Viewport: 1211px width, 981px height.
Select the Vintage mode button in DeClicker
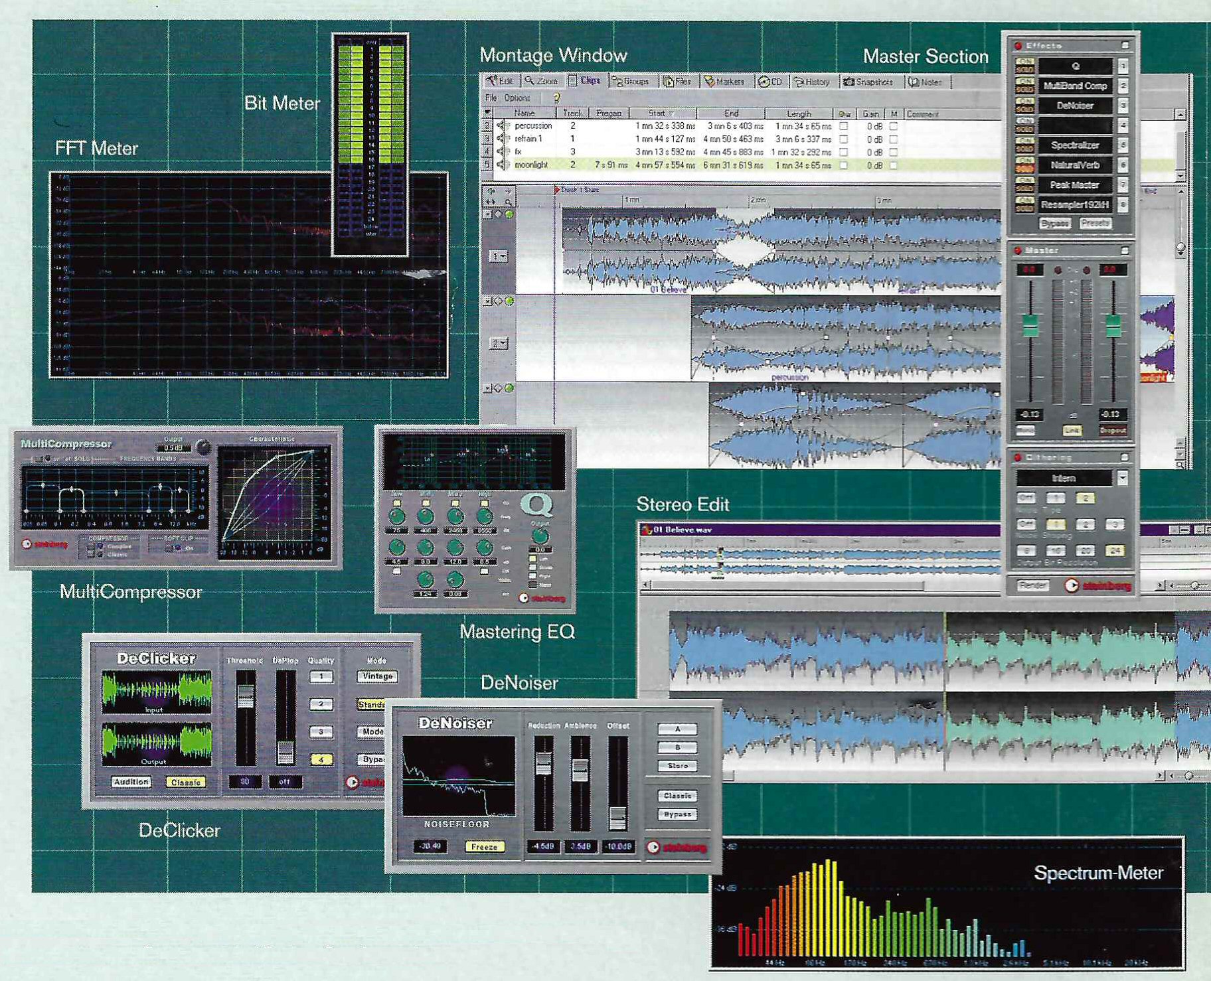(377, 676)
